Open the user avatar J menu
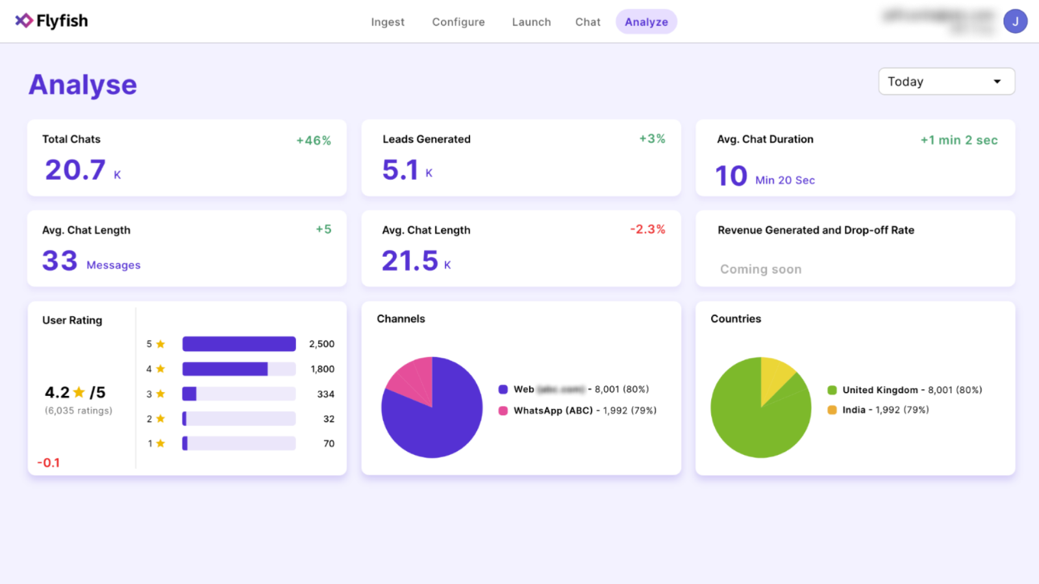This screenshot has height=584, width=1039. click(x=1015, y=21)
